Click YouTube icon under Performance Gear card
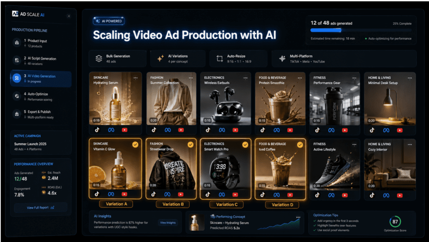The image size is (429, 242). click(345, 130)
